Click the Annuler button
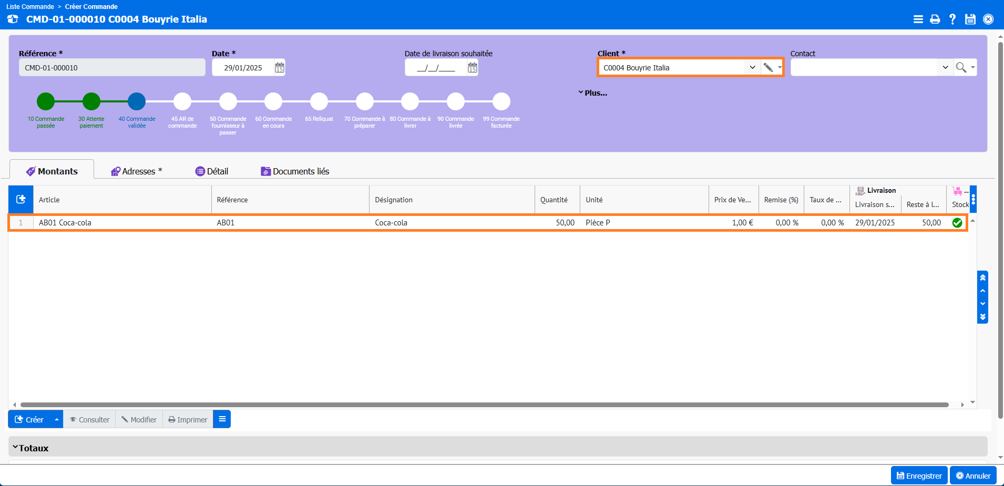 (x=973, y=475)
